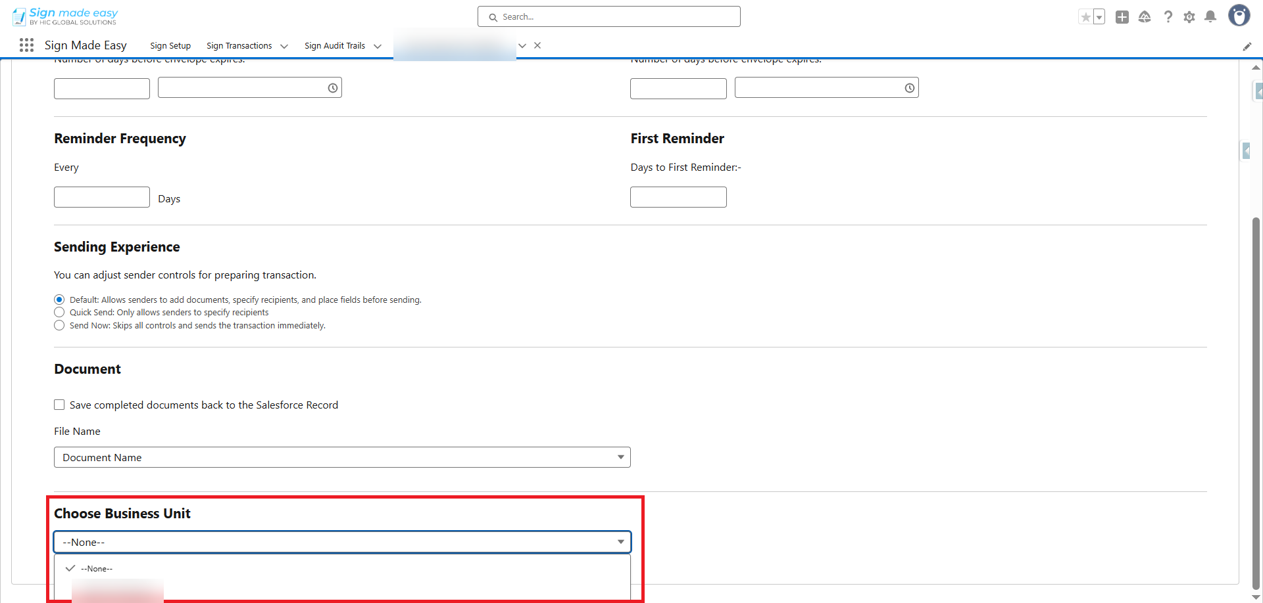Check Save completed documents back to Salesforce Record
Viewport: 1263px width, 603px height.
tap(59, 405)
